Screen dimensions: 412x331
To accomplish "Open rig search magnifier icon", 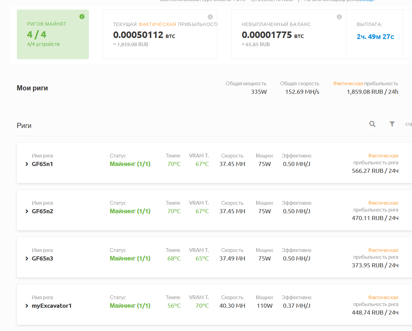I will [x=372, y=124].
